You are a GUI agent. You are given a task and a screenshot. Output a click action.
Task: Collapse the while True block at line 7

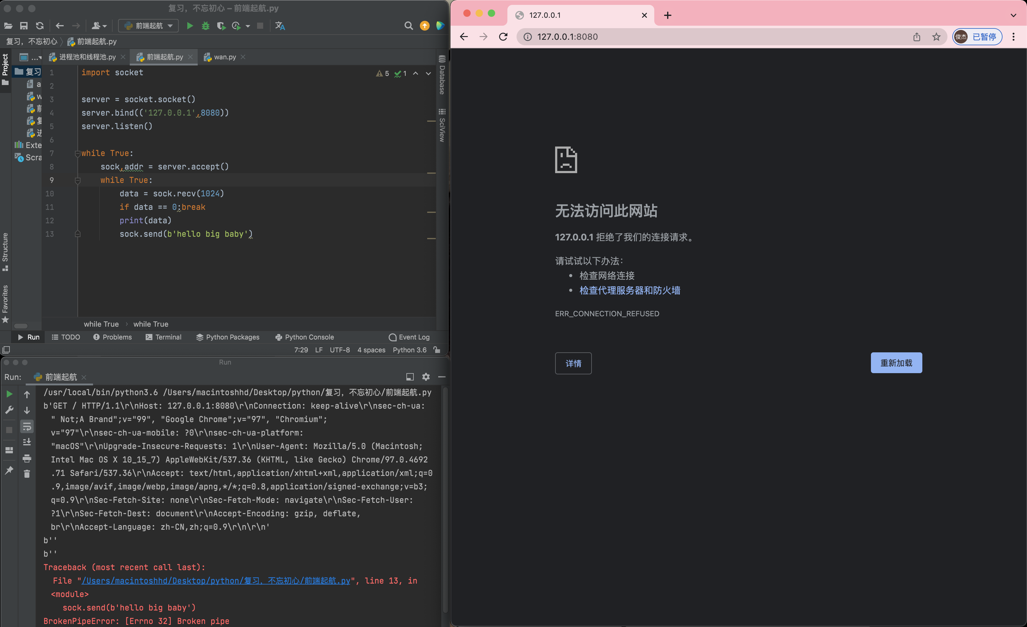(77, 154)
